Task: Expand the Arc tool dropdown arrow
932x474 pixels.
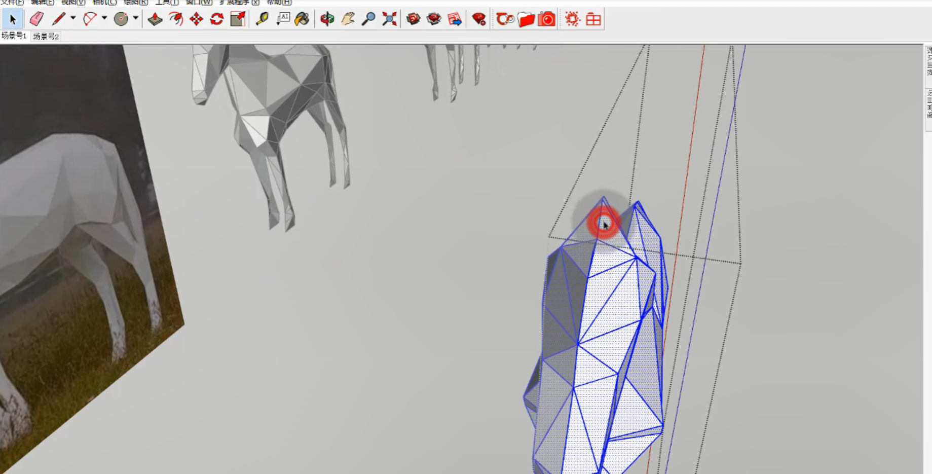Action: 104,18
